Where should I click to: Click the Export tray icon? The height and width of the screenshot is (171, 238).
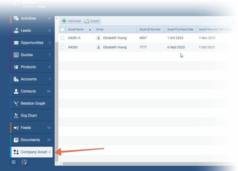87,21
